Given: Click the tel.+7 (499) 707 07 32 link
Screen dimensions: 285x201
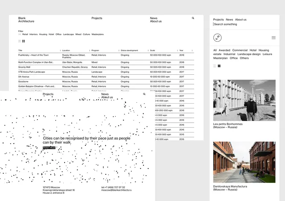Looking at the screenshot, I should 113,187.
